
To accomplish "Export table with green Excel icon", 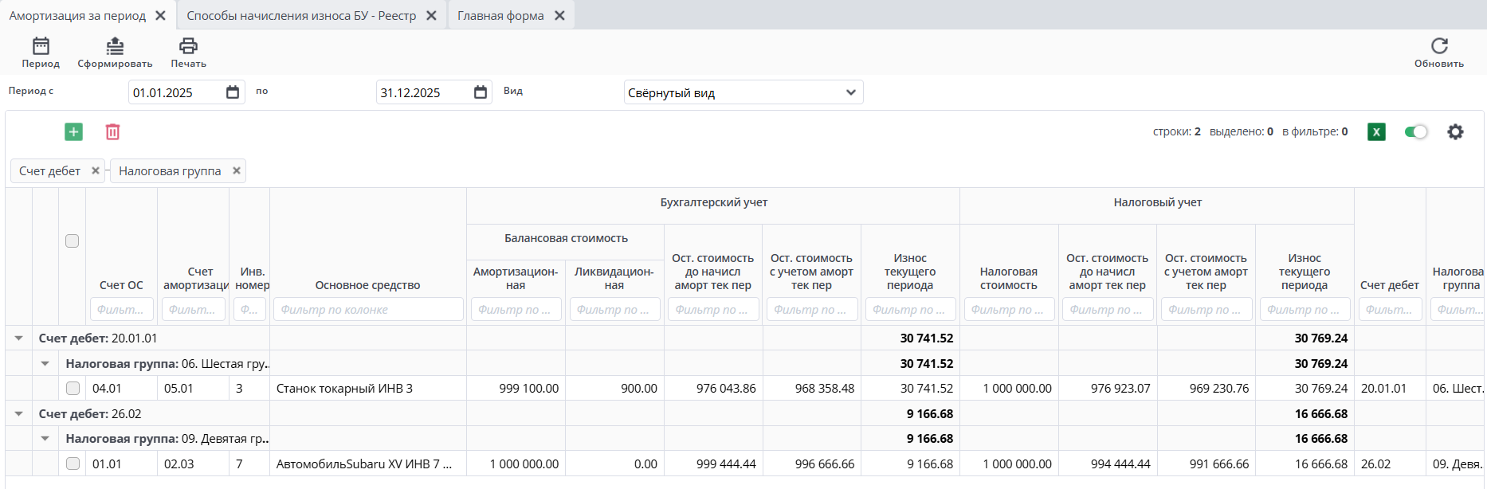I will 1376,132.
